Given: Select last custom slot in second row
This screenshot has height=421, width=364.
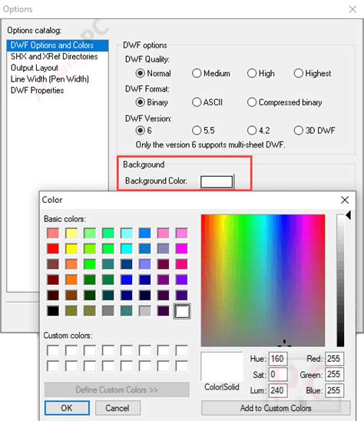Looking at the screenshot, I should (182, 366).
